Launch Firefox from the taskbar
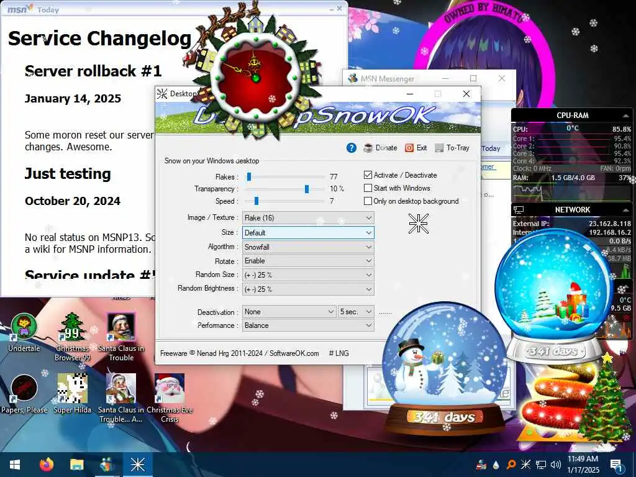The height and width of the screenshot is (477, 636). pos(46,465)
